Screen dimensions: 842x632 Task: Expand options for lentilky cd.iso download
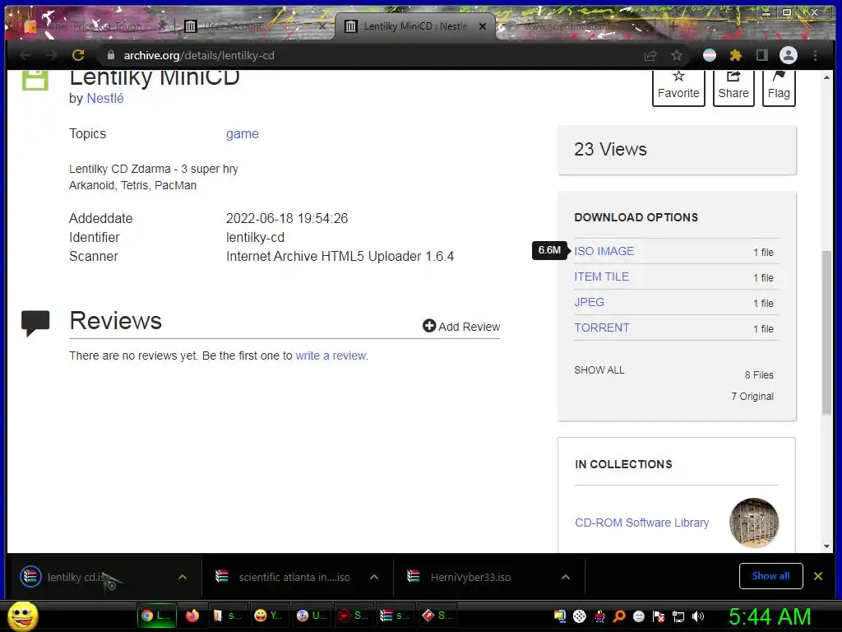(x=183, y=577)
